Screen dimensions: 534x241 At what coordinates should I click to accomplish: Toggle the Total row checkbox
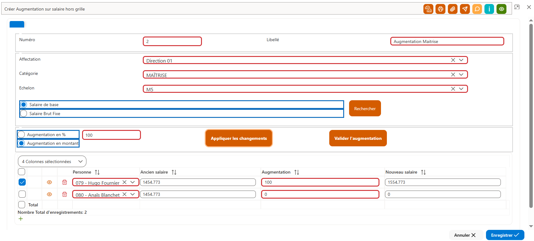(x=22, y=205)
